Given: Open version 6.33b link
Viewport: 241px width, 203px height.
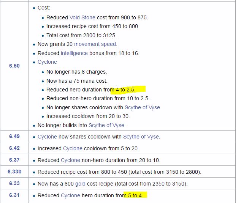Looking at the screenshot, I should click(14, 172).
